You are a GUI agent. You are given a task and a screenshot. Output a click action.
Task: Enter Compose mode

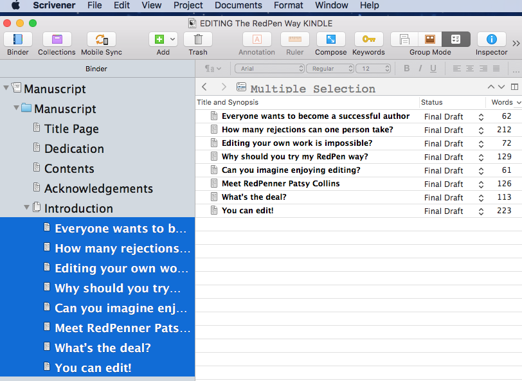click(x=330, y=40)
